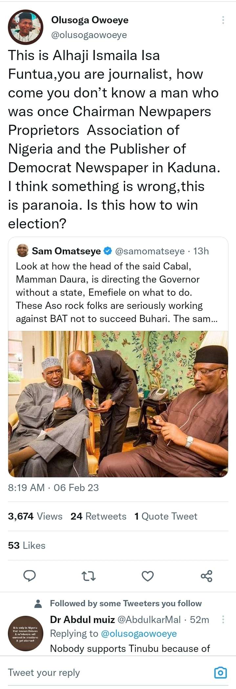The image size is (236, 689).
Task: Tap Dr Abdul muiz's profile avatar
Action: pos(26,634)
